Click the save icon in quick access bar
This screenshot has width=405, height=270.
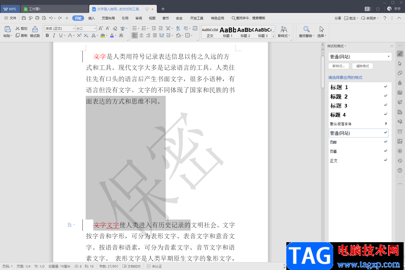click(24, 18)
